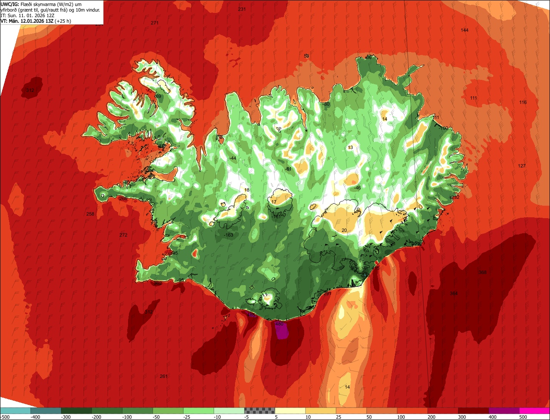Viewport: 550px width, 420px height.
Task: Click the red legend swatch from 200 to 300
Action: (x=443, y=411)
